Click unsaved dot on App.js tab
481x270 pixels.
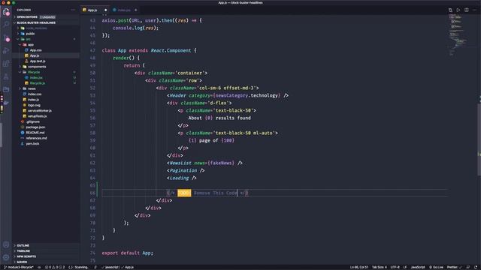(105, 10)
